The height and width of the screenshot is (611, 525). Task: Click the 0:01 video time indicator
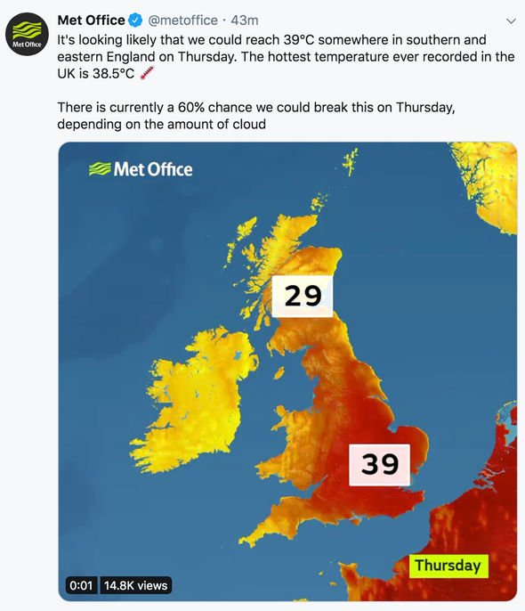[x=81, y=585]
